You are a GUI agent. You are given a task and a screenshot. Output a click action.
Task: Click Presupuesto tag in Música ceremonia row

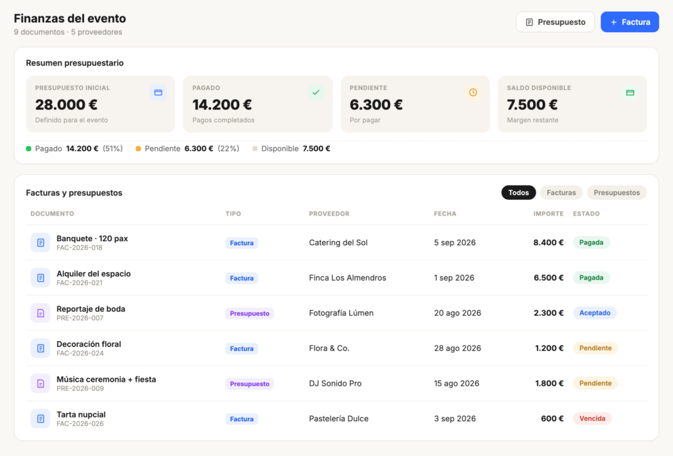point(249,384)
